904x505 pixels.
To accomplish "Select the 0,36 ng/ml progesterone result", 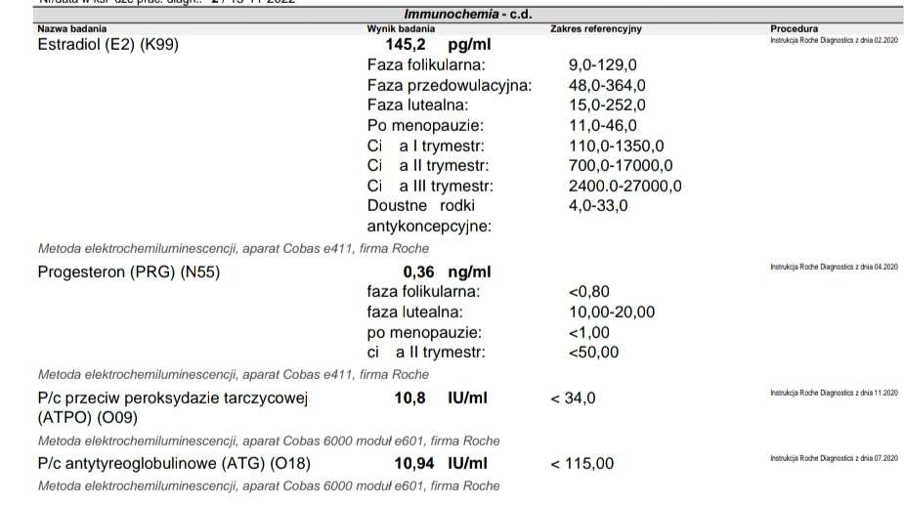I will click(x=447, y=272).
